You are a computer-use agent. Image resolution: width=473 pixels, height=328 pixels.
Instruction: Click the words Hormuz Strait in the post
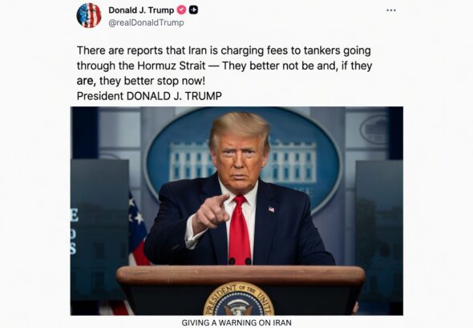point(172,66)
